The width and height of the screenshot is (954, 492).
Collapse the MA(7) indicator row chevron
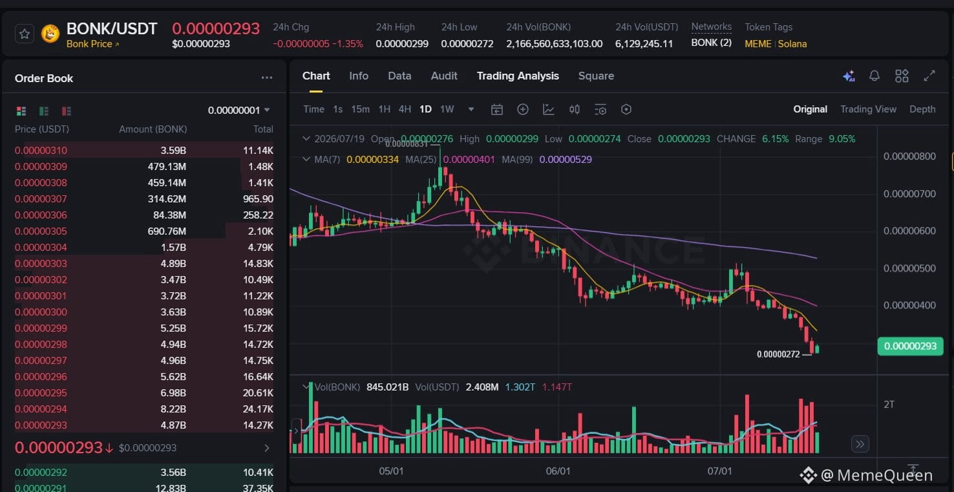pos(306,159)
